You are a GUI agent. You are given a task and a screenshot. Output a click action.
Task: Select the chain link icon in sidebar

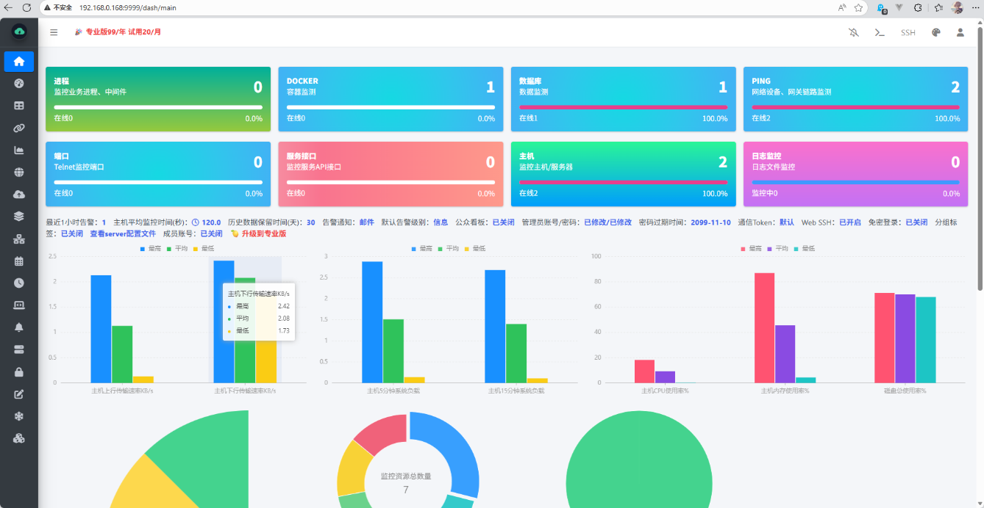coord(19,128)
